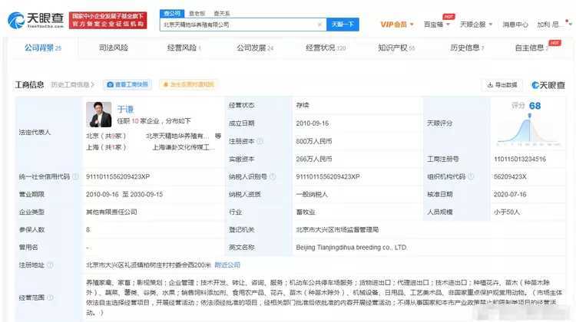Click the help icon next to 注册资本
The image size is (576, 322).
pos(260,141)
